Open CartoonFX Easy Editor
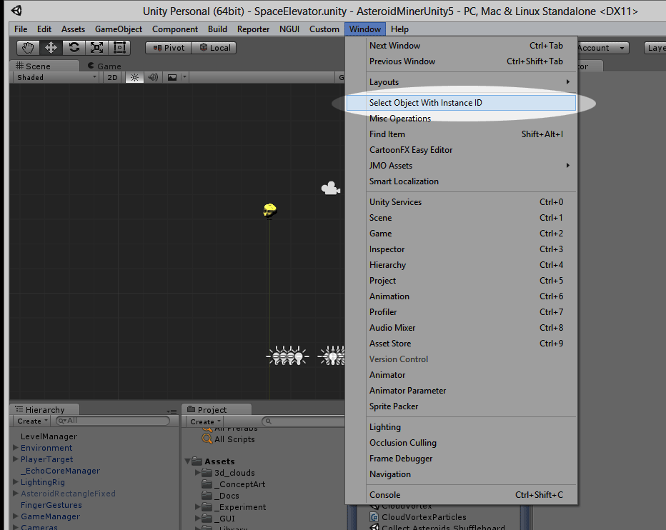This screenshot has height=530, width=666. point(462,150)
